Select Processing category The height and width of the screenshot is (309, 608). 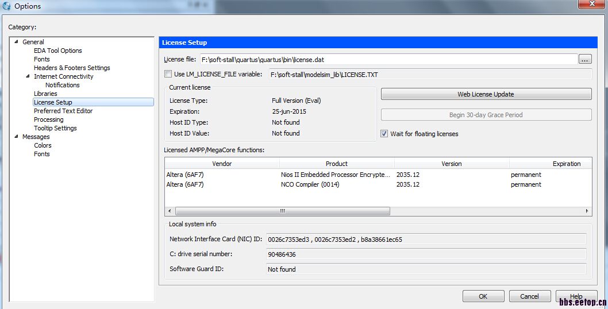[x=48, y=119]
